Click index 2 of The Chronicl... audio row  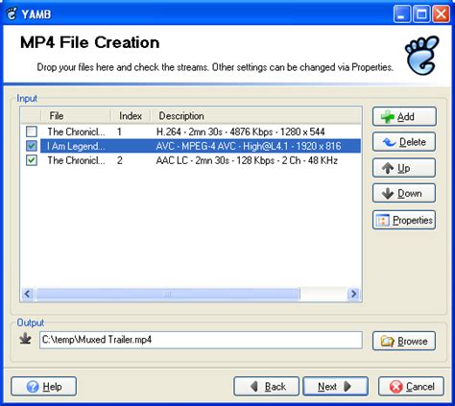(x=120, y=160)
